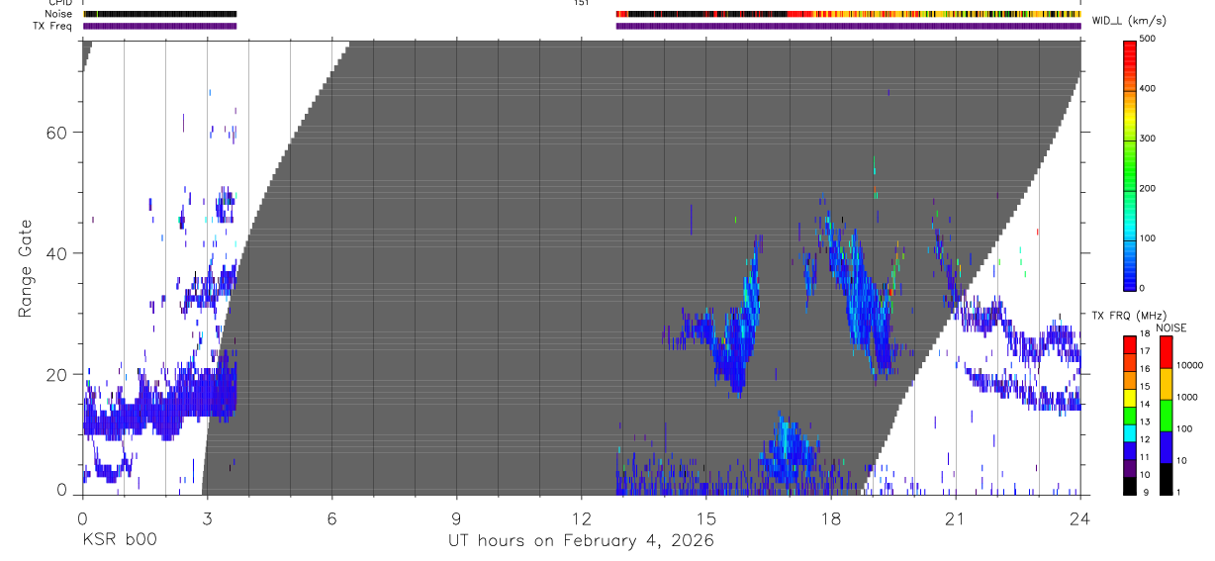Click the 9 tick on the UT hours axis
This screenshot has height=561, width=1215.
point(456,517)
